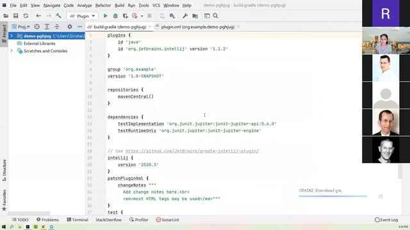Open the Problems tool window
The height and width of the screenshot is (230, 410).
(47, 220)
